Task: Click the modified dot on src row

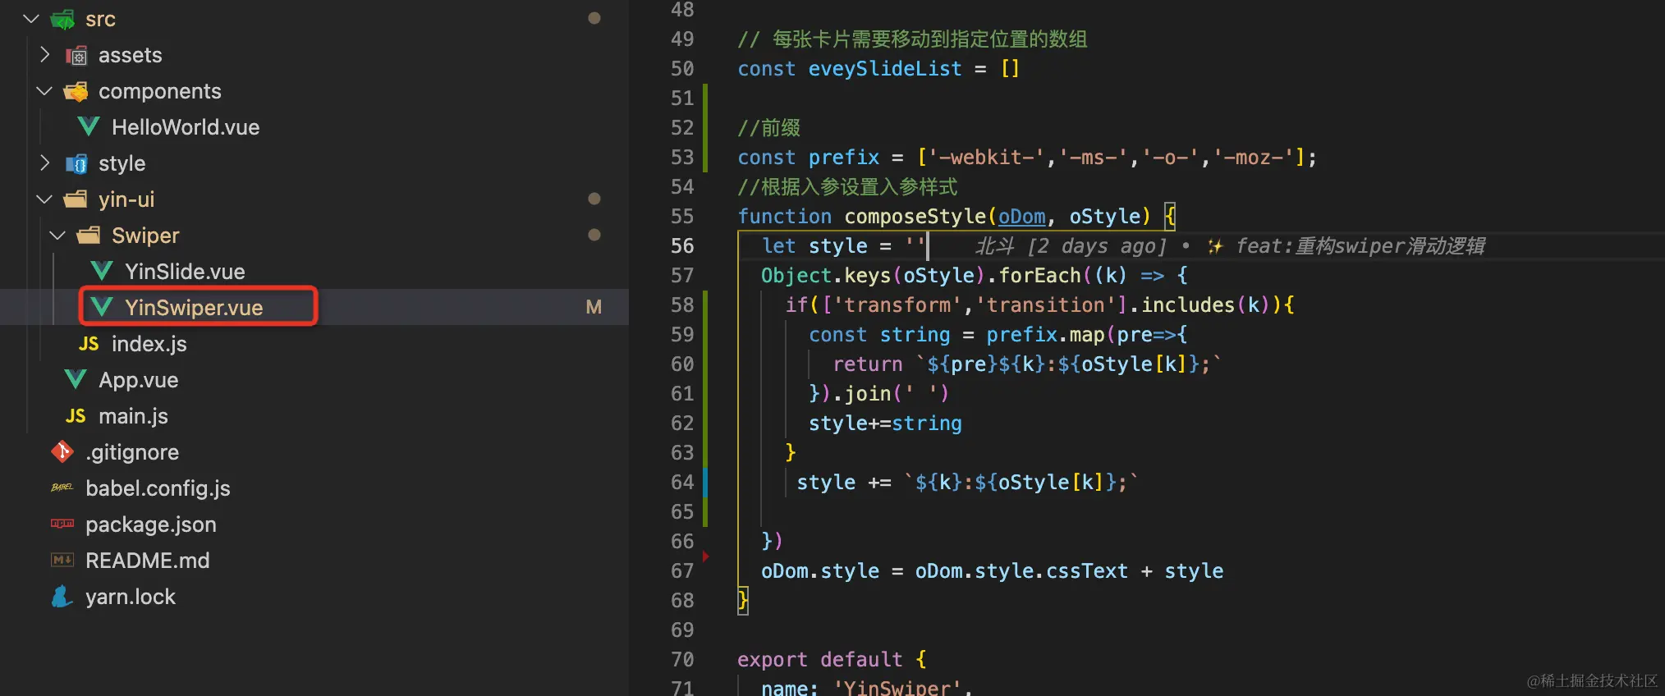Action: pos(594,18)
